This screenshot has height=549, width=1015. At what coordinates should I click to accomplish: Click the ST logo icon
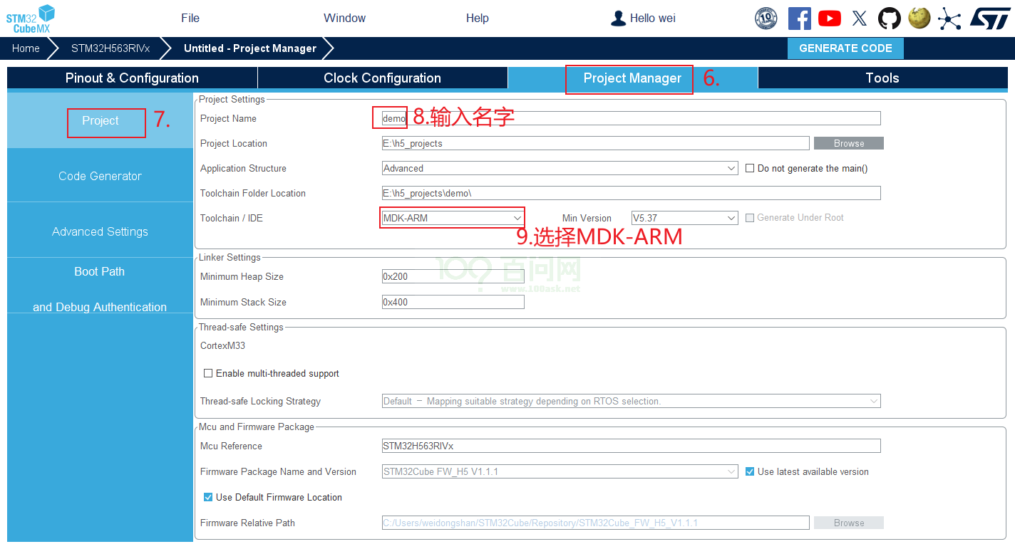coord(990,19)
